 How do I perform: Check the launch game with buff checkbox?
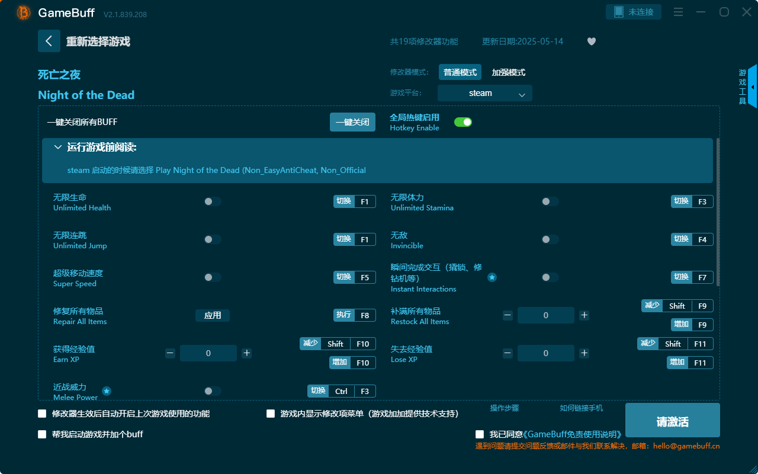point(41,434)
